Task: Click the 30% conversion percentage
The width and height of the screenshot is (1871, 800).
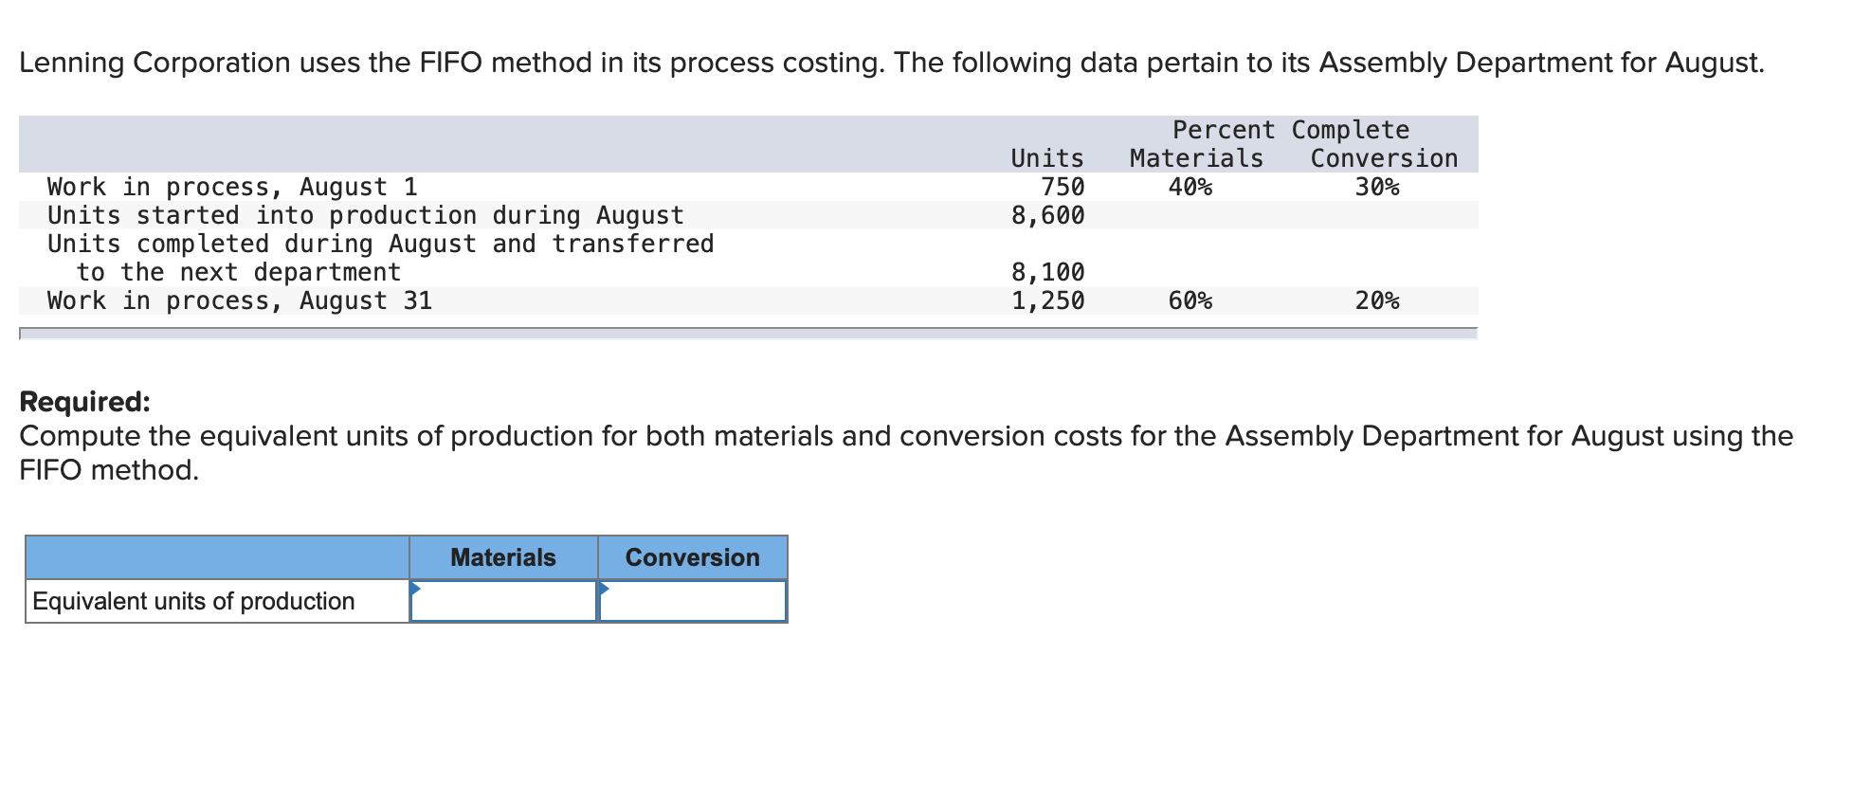Action: click(1376, 187)
